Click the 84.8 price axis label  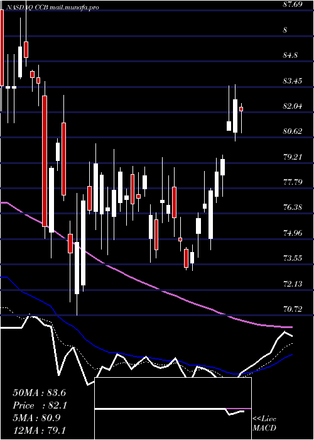[x=290, y=55]
